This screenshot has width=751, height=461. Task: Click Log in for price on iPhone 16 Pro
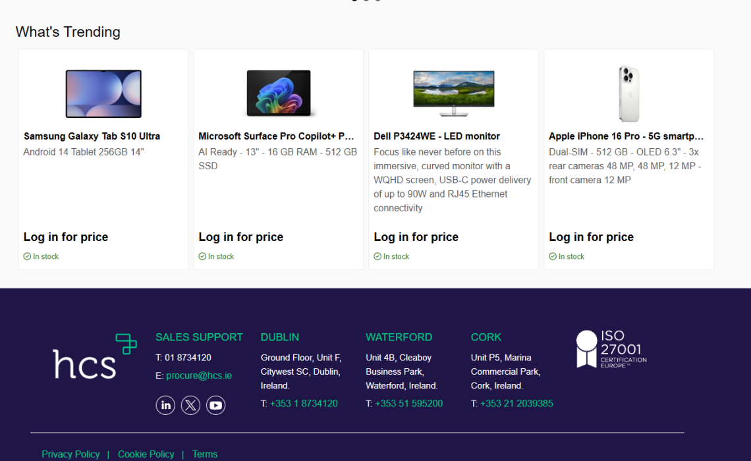point(591,237)
